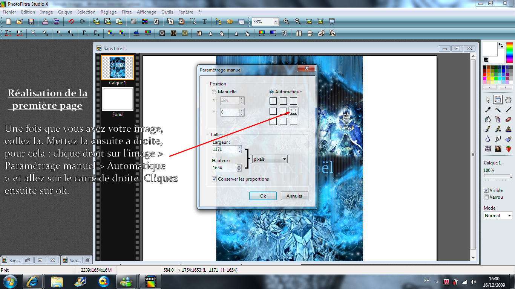
Task: Insert text with the T tool
Action: (x=204, y=22)
